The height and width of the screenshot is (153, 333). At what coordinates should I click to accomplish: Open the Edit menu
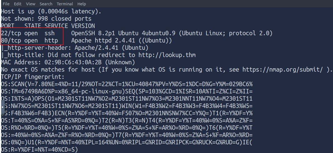point(18,4)
